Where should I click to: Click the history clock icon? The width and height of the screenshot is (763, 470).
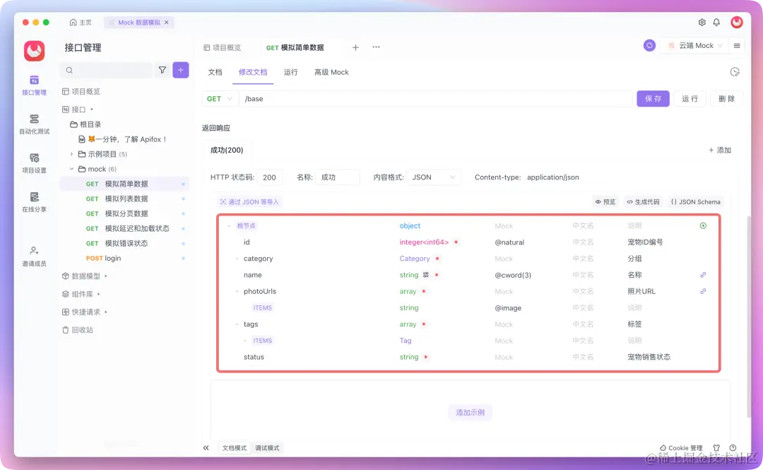point(735,72)
